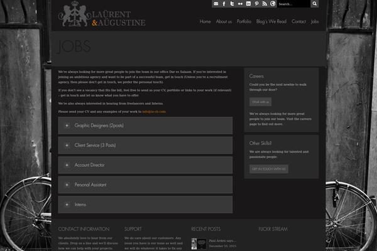377x251 pixels.
Task: Click the plus icon beside Personal Assistant
Action: tap(67, 184)
